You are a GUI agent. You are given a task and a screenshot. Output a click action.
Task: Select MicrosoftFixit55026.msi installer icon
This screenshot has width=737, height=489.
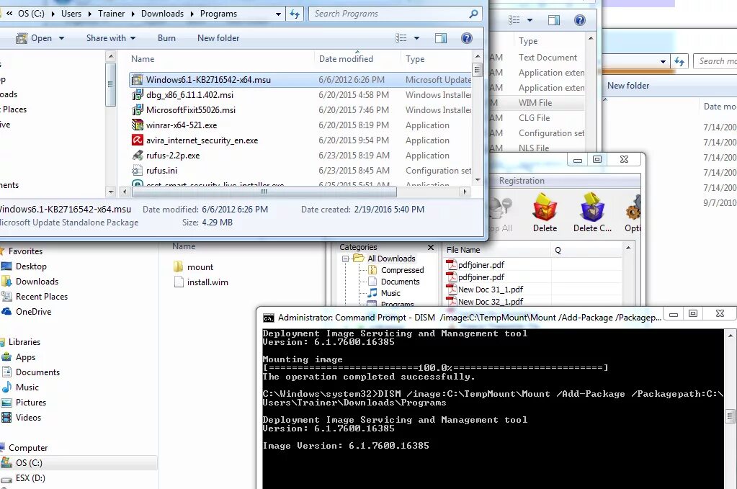pos(138,110)
